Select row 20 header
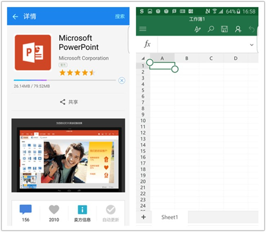Viewport: 266px width, 232px height. pos(143,181)
